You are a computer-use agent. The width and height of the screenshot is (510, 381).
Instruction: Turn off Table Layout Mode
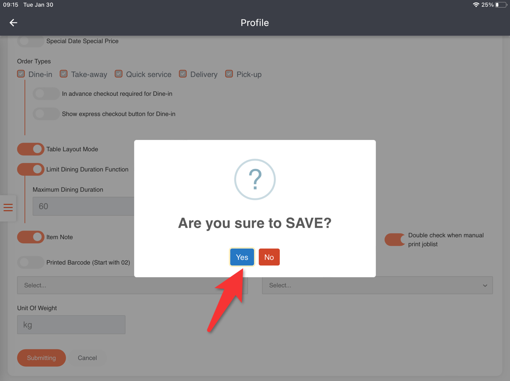(x=31, y=149)
